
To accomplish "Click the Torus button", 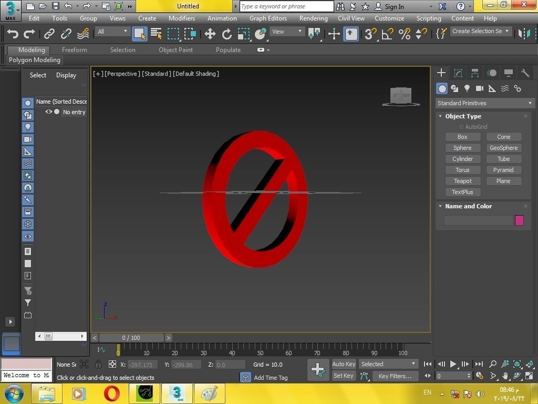I will (462, 170).
